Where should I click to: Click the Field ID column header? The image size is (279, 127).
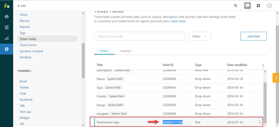(x=168, y=65)
